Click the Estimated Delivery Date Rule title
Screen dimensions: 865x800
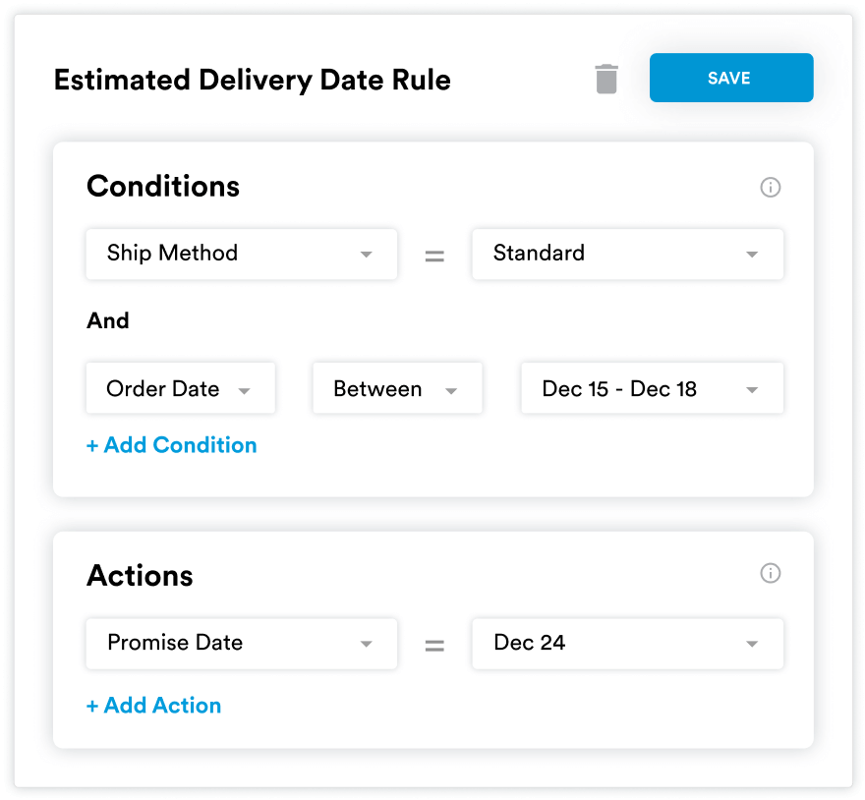(253, 80)
